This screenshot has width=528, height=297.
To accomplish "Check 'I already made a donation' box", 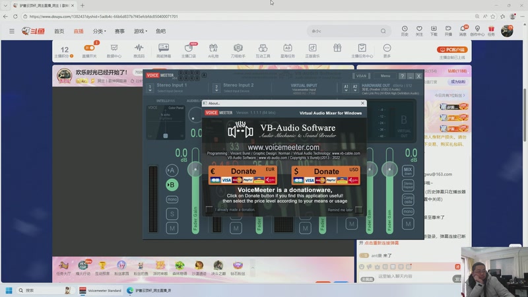I will 209,210.
